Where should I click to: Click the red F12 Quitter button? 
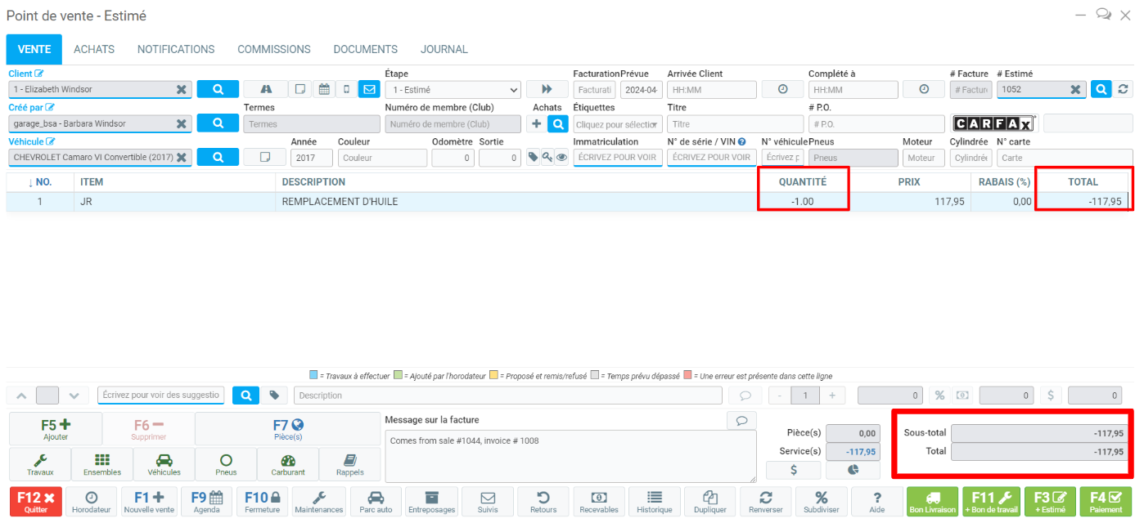tap(34, 502)
